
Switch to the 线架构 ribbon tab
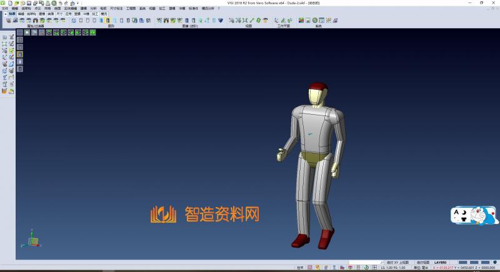[x=31, y=14]
